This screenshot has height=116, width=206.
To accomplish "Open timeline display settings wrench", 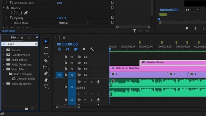I will pos(92,49).
